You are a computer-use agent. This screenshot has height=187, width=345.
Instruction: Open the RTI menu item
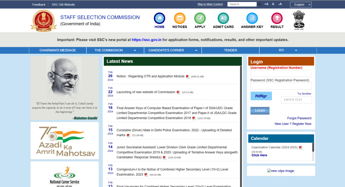(x=281, y=50)
